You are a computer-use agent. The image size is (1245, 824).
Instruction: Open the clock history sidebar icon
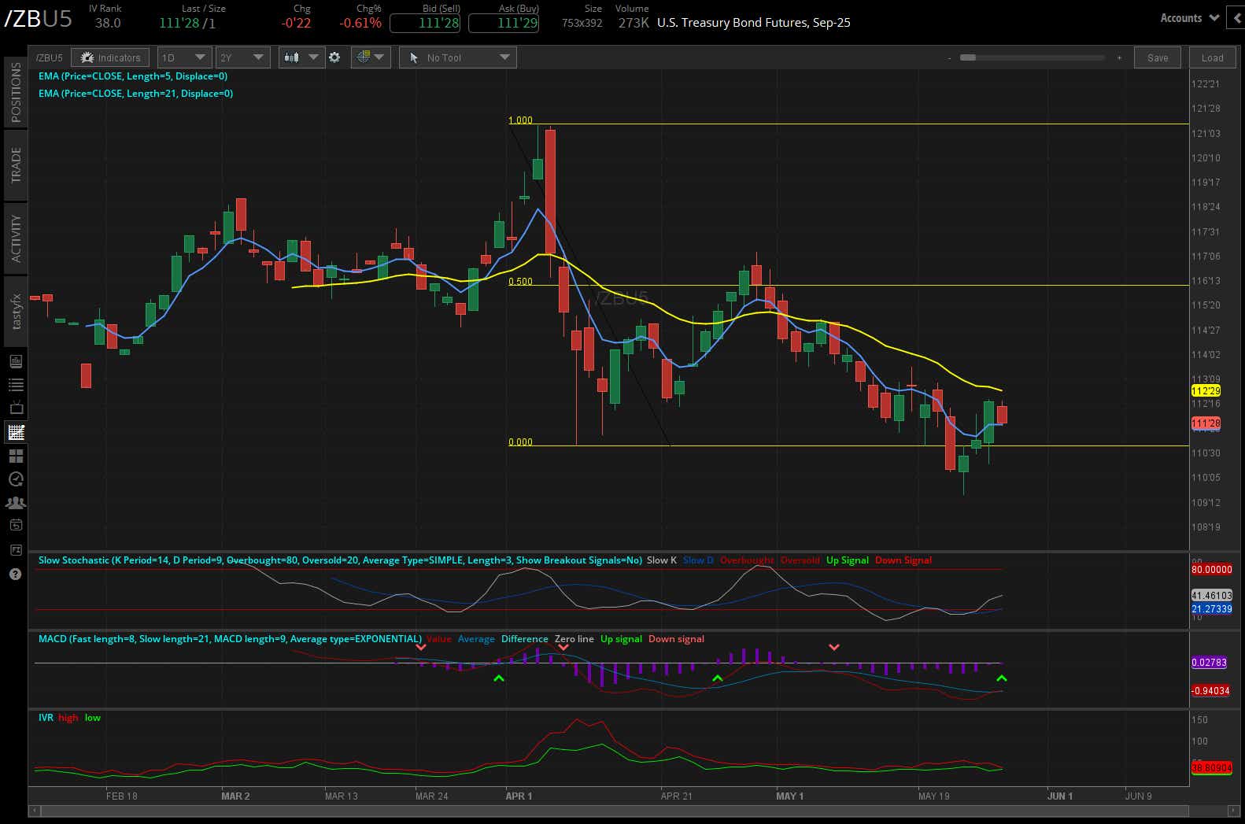(x=16, y=479)
